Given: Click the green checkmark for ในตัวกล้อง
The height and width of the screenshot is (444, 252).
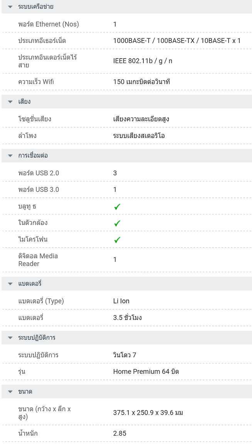Looking at the screenshot, I should click(117, 223).
